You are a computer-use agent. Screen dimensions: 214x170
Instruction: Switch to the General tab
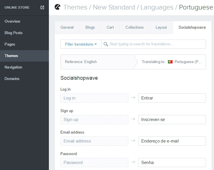[x=67, y=27]
